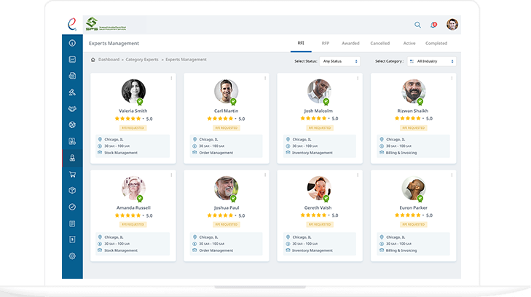
Task: Open the user profile avatar menu
Action: [x=452, y=24]
